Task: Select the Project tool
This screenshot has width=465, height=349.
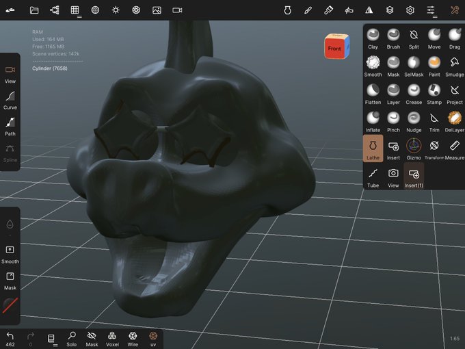Action: (455, 94)
